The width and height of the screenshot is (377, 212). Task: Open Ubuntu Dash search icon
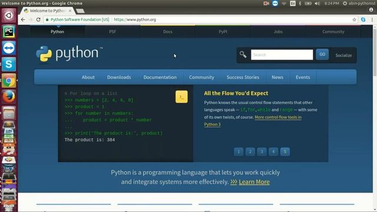pyautogui.click(x=9, y=15)
